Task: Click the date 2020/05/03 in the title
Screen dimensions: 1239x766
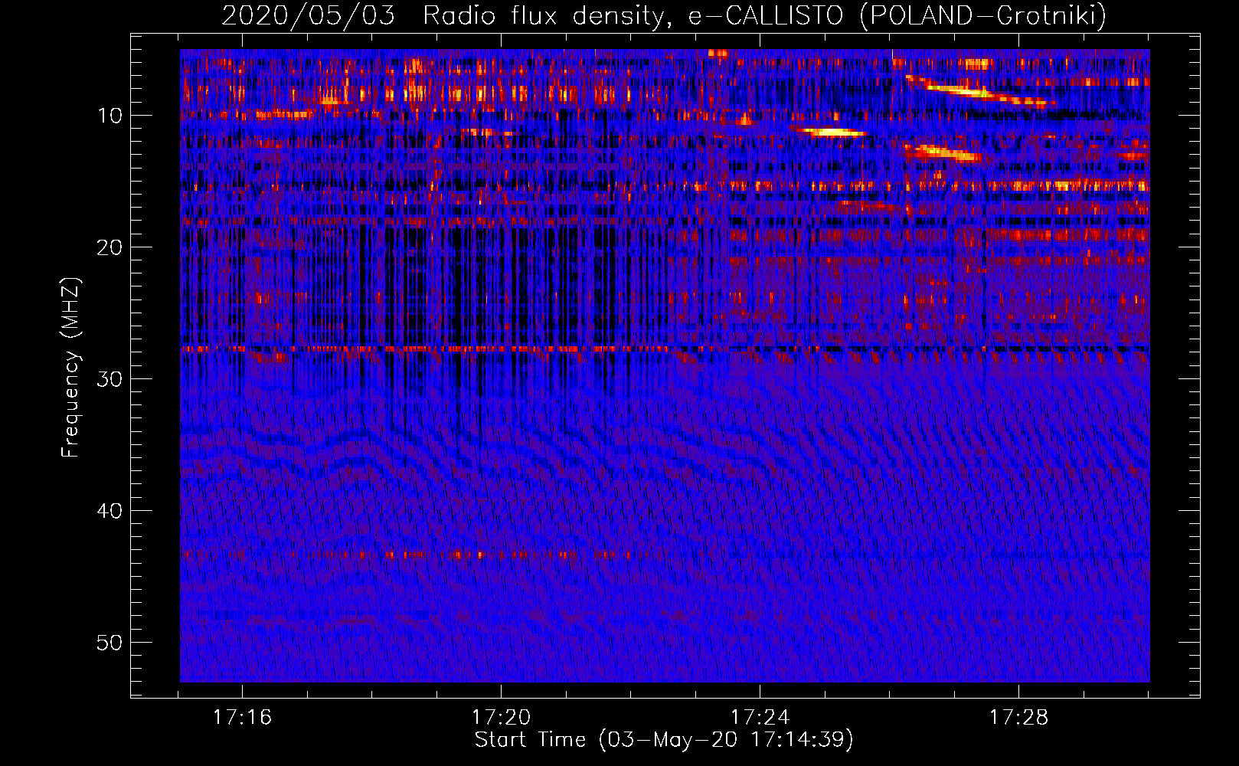Action: 308,15
